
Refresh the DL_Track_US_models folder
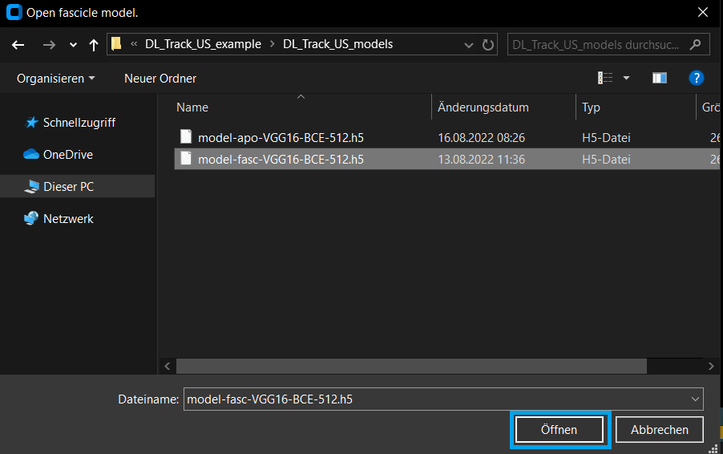[x=488, y=45]
